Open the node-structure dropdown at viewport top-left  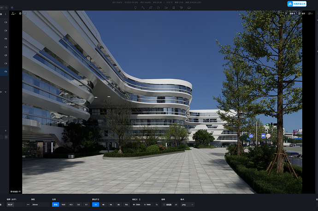[13, 14]
